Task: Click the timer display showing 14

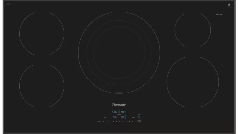Action: click(x=138, y=117)
